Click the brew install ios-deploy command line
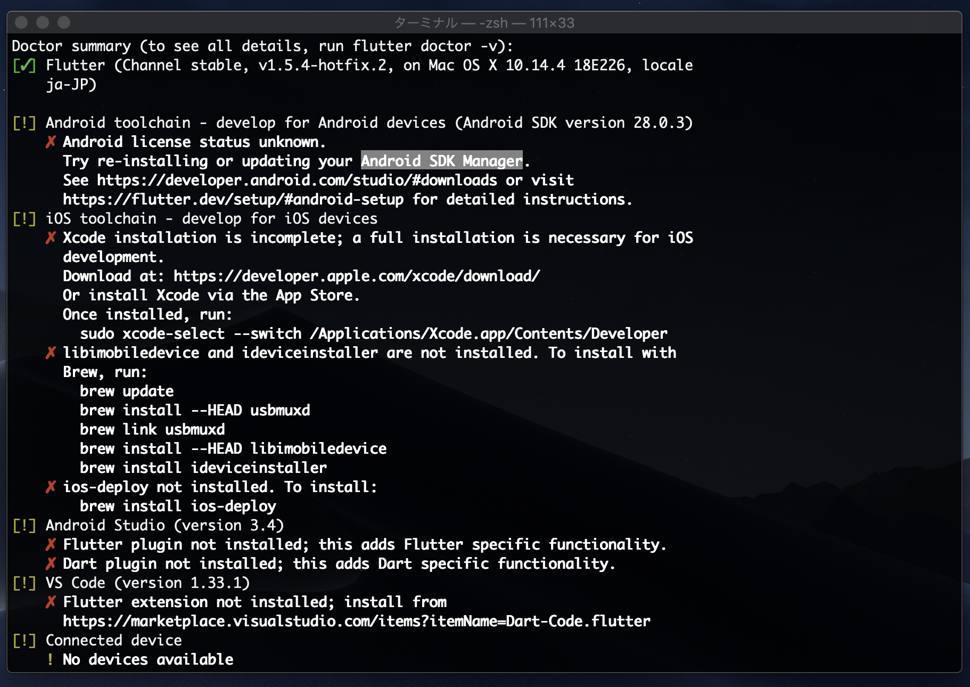The image size is (970, 687). pyautogui.click(x=178, y=506)
